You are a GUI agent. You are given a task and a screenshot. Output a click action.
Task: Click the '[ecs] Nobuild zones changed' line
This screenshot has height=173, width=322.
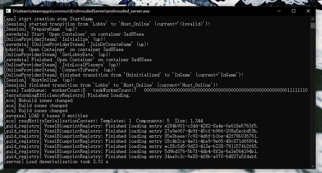38,100
